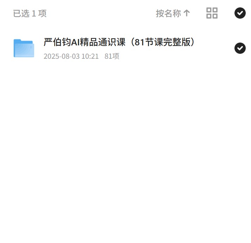Uncheck the 严伯钧AI精品通识课 folder checkmark
Screen dimensions: 251x243
pyautogui.click(x=240, y=48)
